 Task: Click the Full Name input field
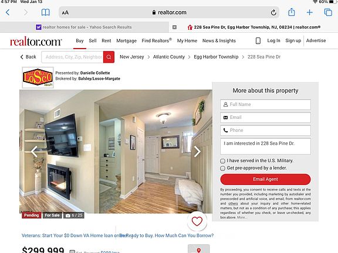tap(265, 105)
